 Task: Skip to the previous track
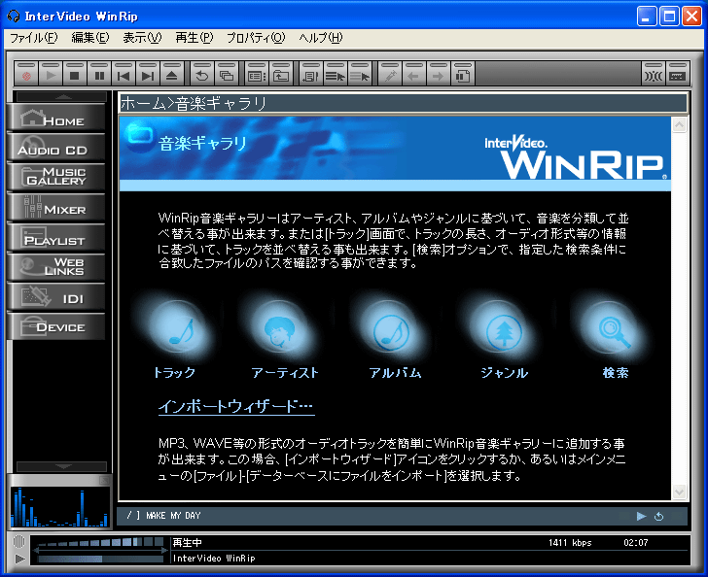pos(124,74)
